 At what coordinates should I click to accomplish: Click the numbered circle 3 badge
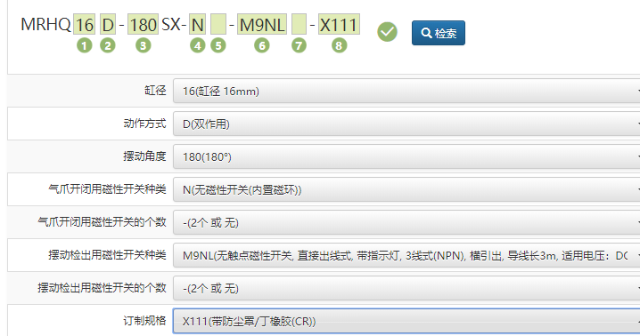143,45
